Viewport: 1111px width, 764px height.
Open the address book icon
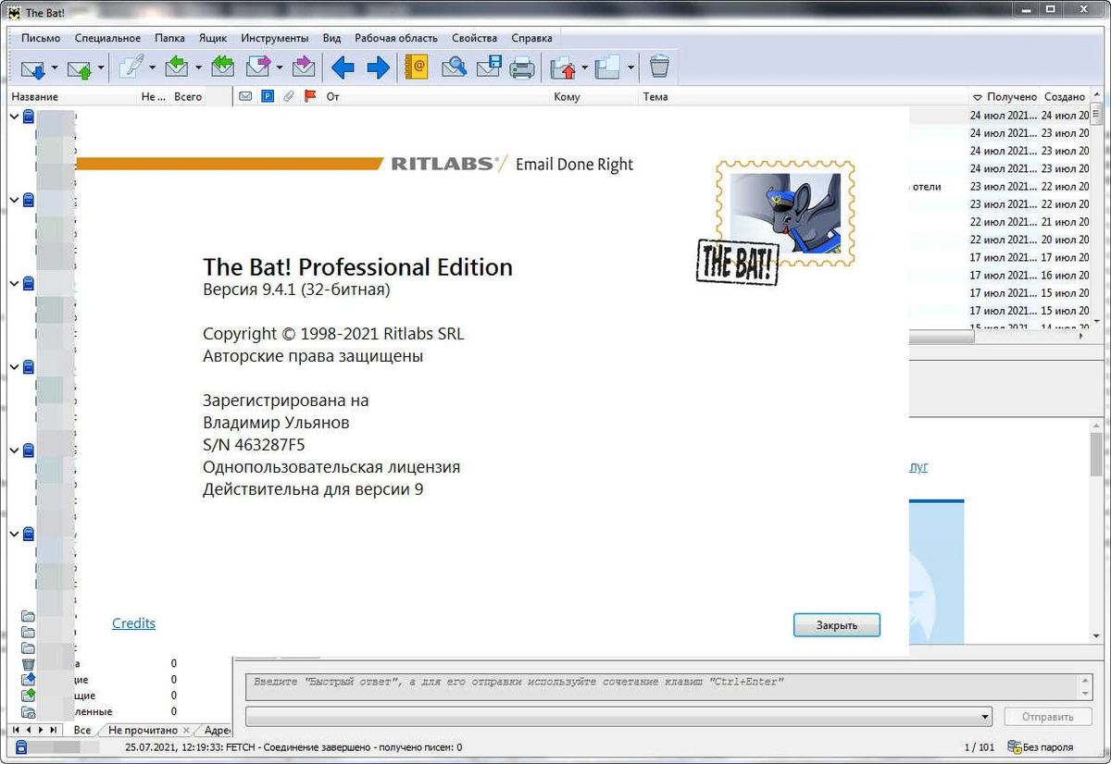pyautogui.click(x=417, y=68)
